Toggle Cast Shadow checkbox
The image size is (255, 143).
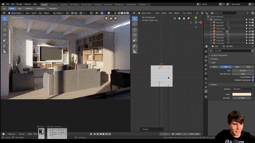(253, 77)
